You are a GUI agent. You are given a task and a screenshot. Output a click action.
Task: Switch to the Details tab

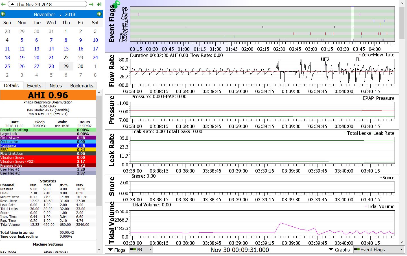(x=11, y=85)
